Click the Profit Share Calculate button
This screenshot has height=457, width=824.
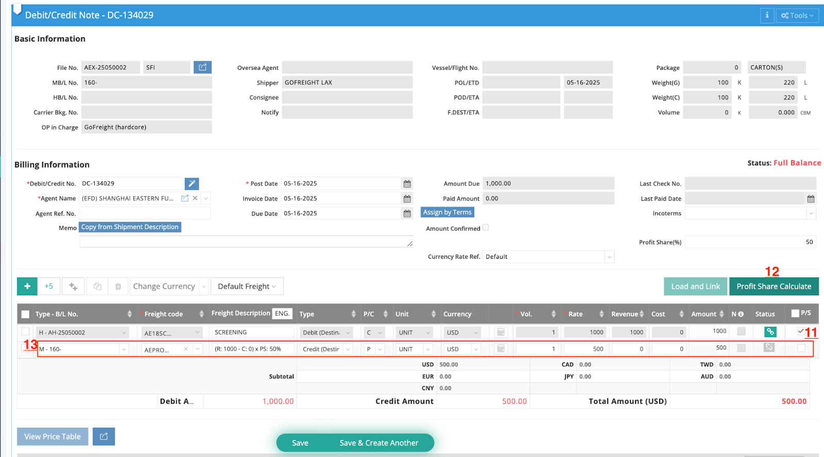click(x=774, y=287)
